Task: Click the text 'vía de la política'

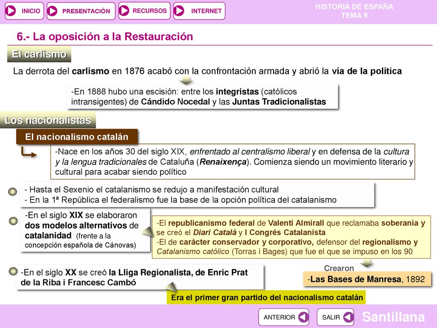Action: (x=367, y=71)
